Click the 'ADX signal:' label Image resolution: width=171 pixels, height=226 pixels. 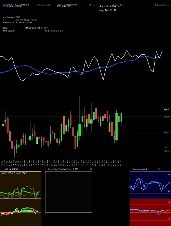point(9,31)
